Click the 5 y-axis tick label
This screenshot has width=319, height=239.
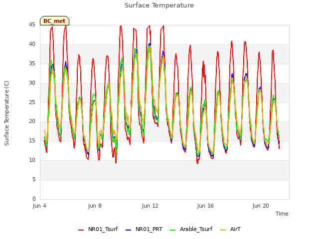coord(34,179)
